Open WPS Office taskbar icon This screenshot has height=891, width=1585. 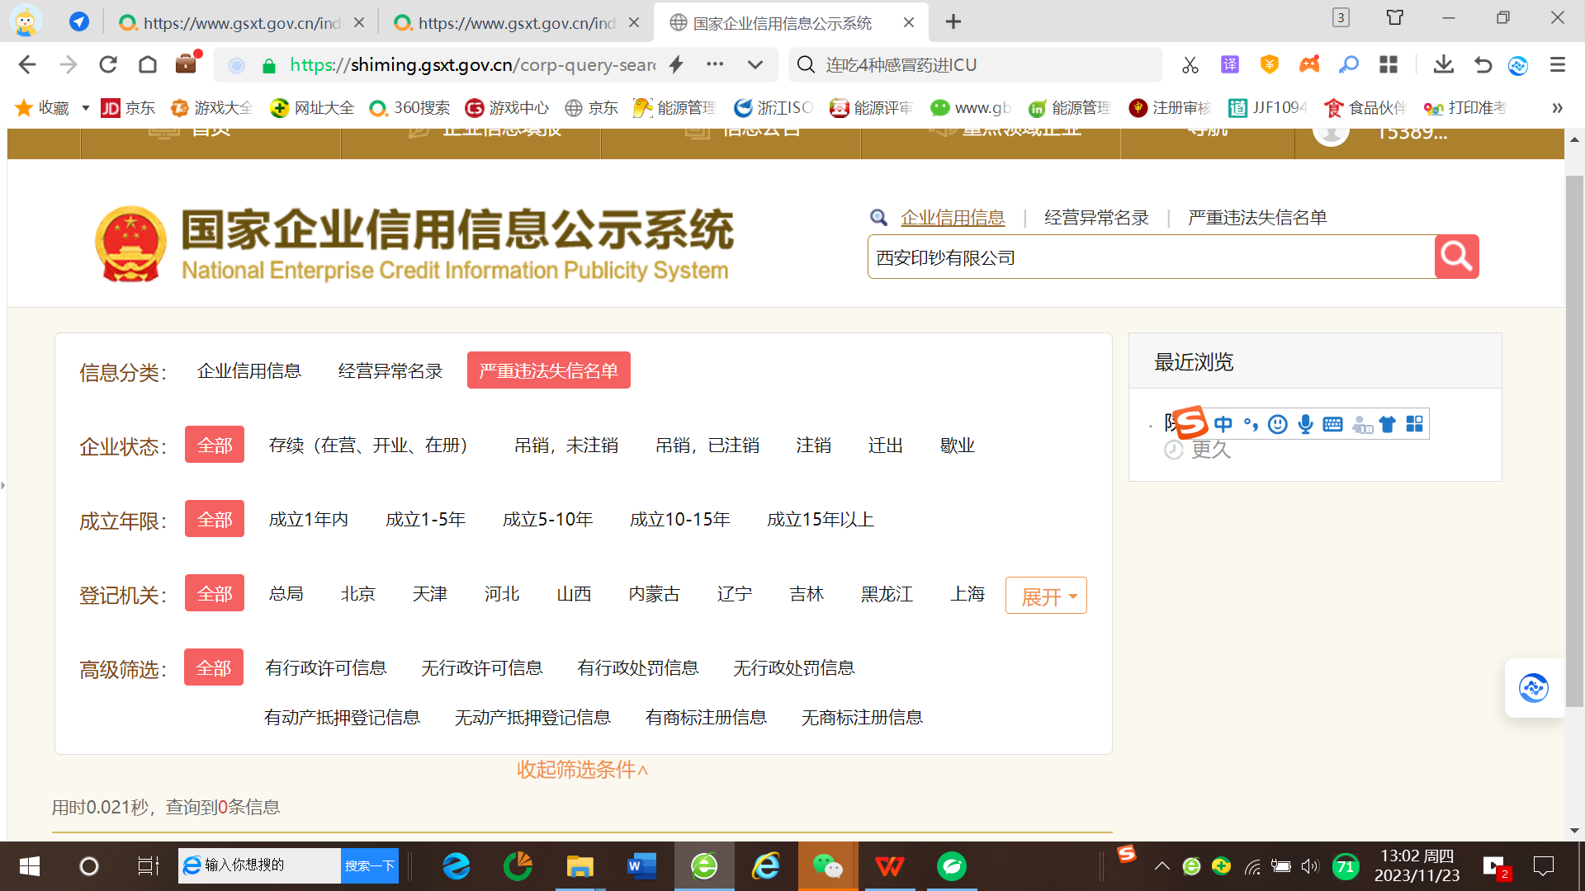pyautogui.click(x=890, y=866)
